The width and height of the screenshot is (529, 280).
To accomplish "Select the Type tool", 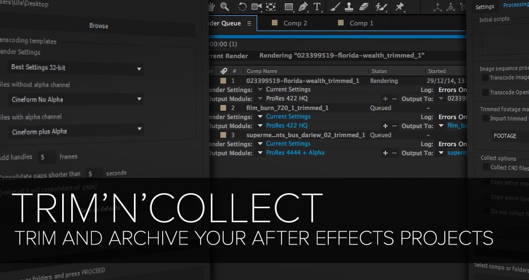I will [317, 7].
